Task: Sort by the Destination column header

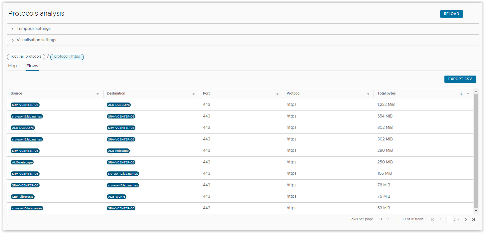Action: (x=116, y=94)
